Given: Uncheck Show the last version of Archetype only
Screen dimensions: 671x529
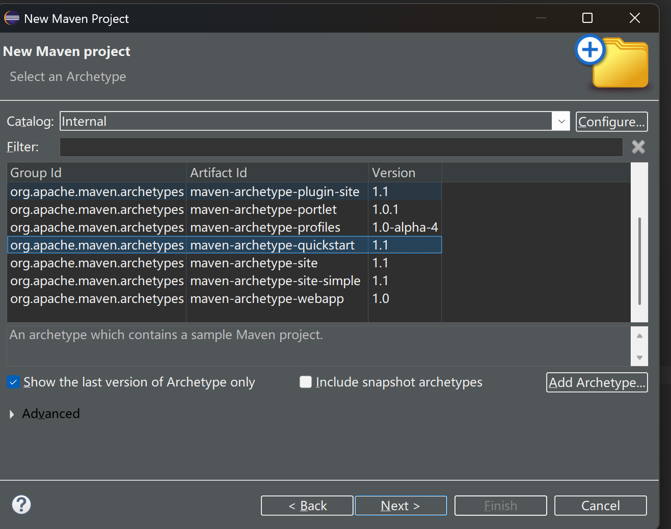Looking at the screenshot, I should pyautogui.click(x=13, y=382).
